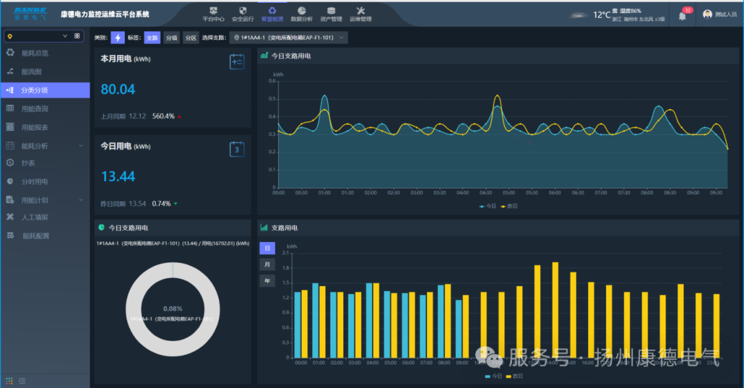Select the lightning electricity category icon
This screenshot has height=388, width=744.
[x=118, y=38]
